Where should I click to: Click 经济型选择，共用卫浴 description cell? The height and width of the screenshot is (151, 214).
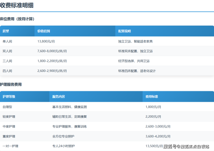click(x=134, y=61)
